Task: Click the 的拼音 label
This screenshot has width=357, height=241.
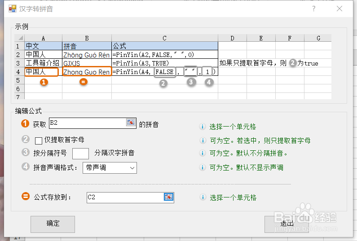Action: [149, 124]
